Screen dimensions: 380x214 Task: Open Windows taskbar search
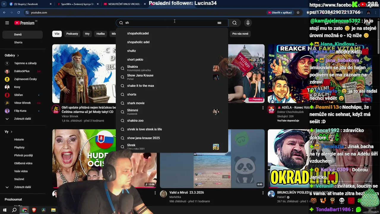14,210
